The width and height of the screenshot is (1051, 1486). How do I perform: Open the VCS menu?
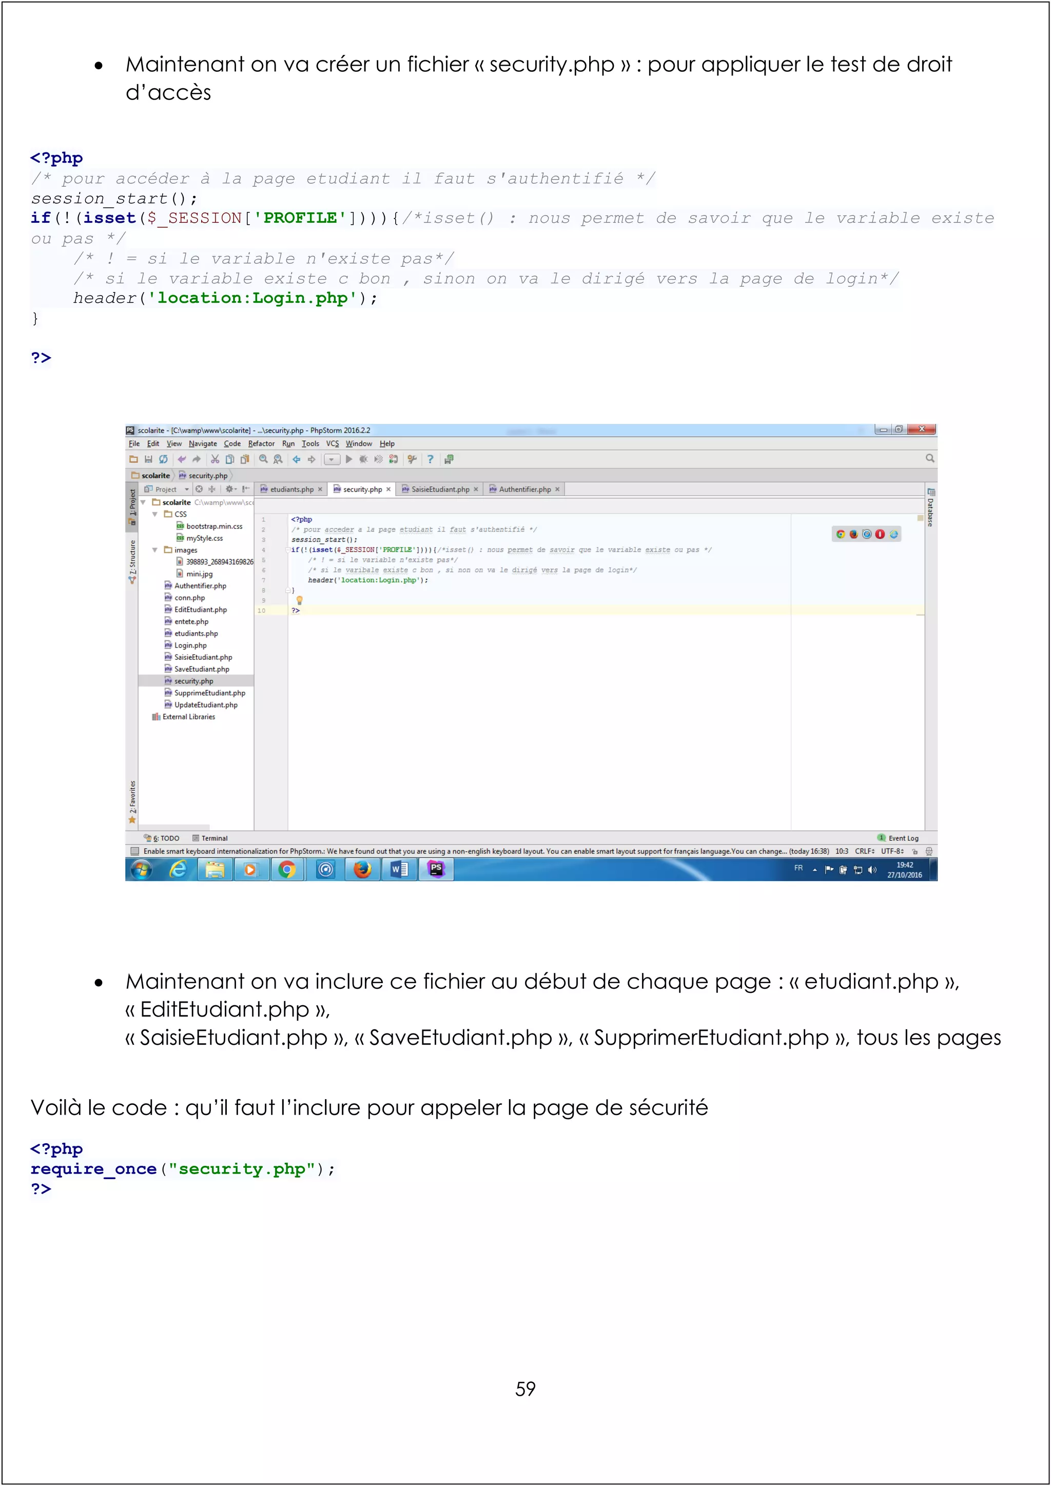point(333,443)
